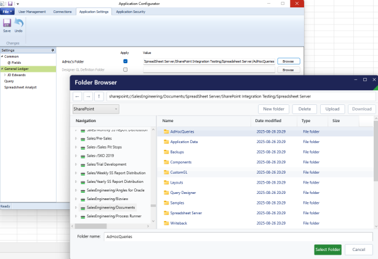
Task: Navigate forward with the right arrow button
Action: click(87, 96)
